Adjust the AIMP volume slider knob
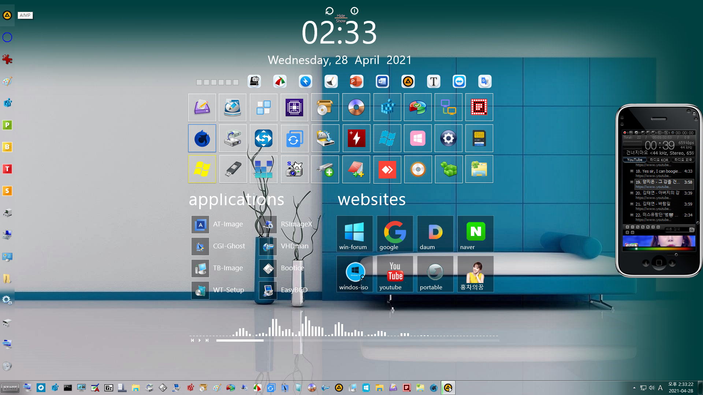The image size is (703, 395). [x=676, y=255]
